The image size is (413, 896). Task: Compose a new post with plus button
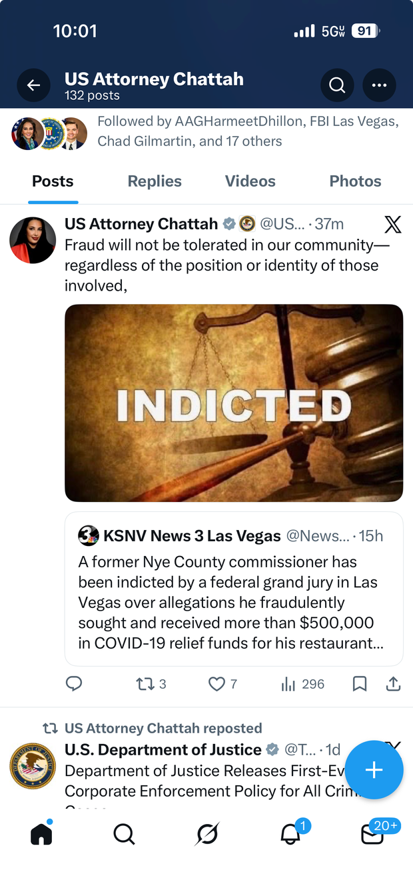tap(374, 770)
